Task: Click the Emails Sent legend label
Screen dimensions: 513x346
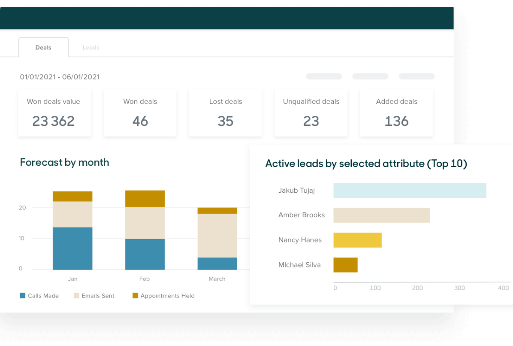Action: [98, 296]
